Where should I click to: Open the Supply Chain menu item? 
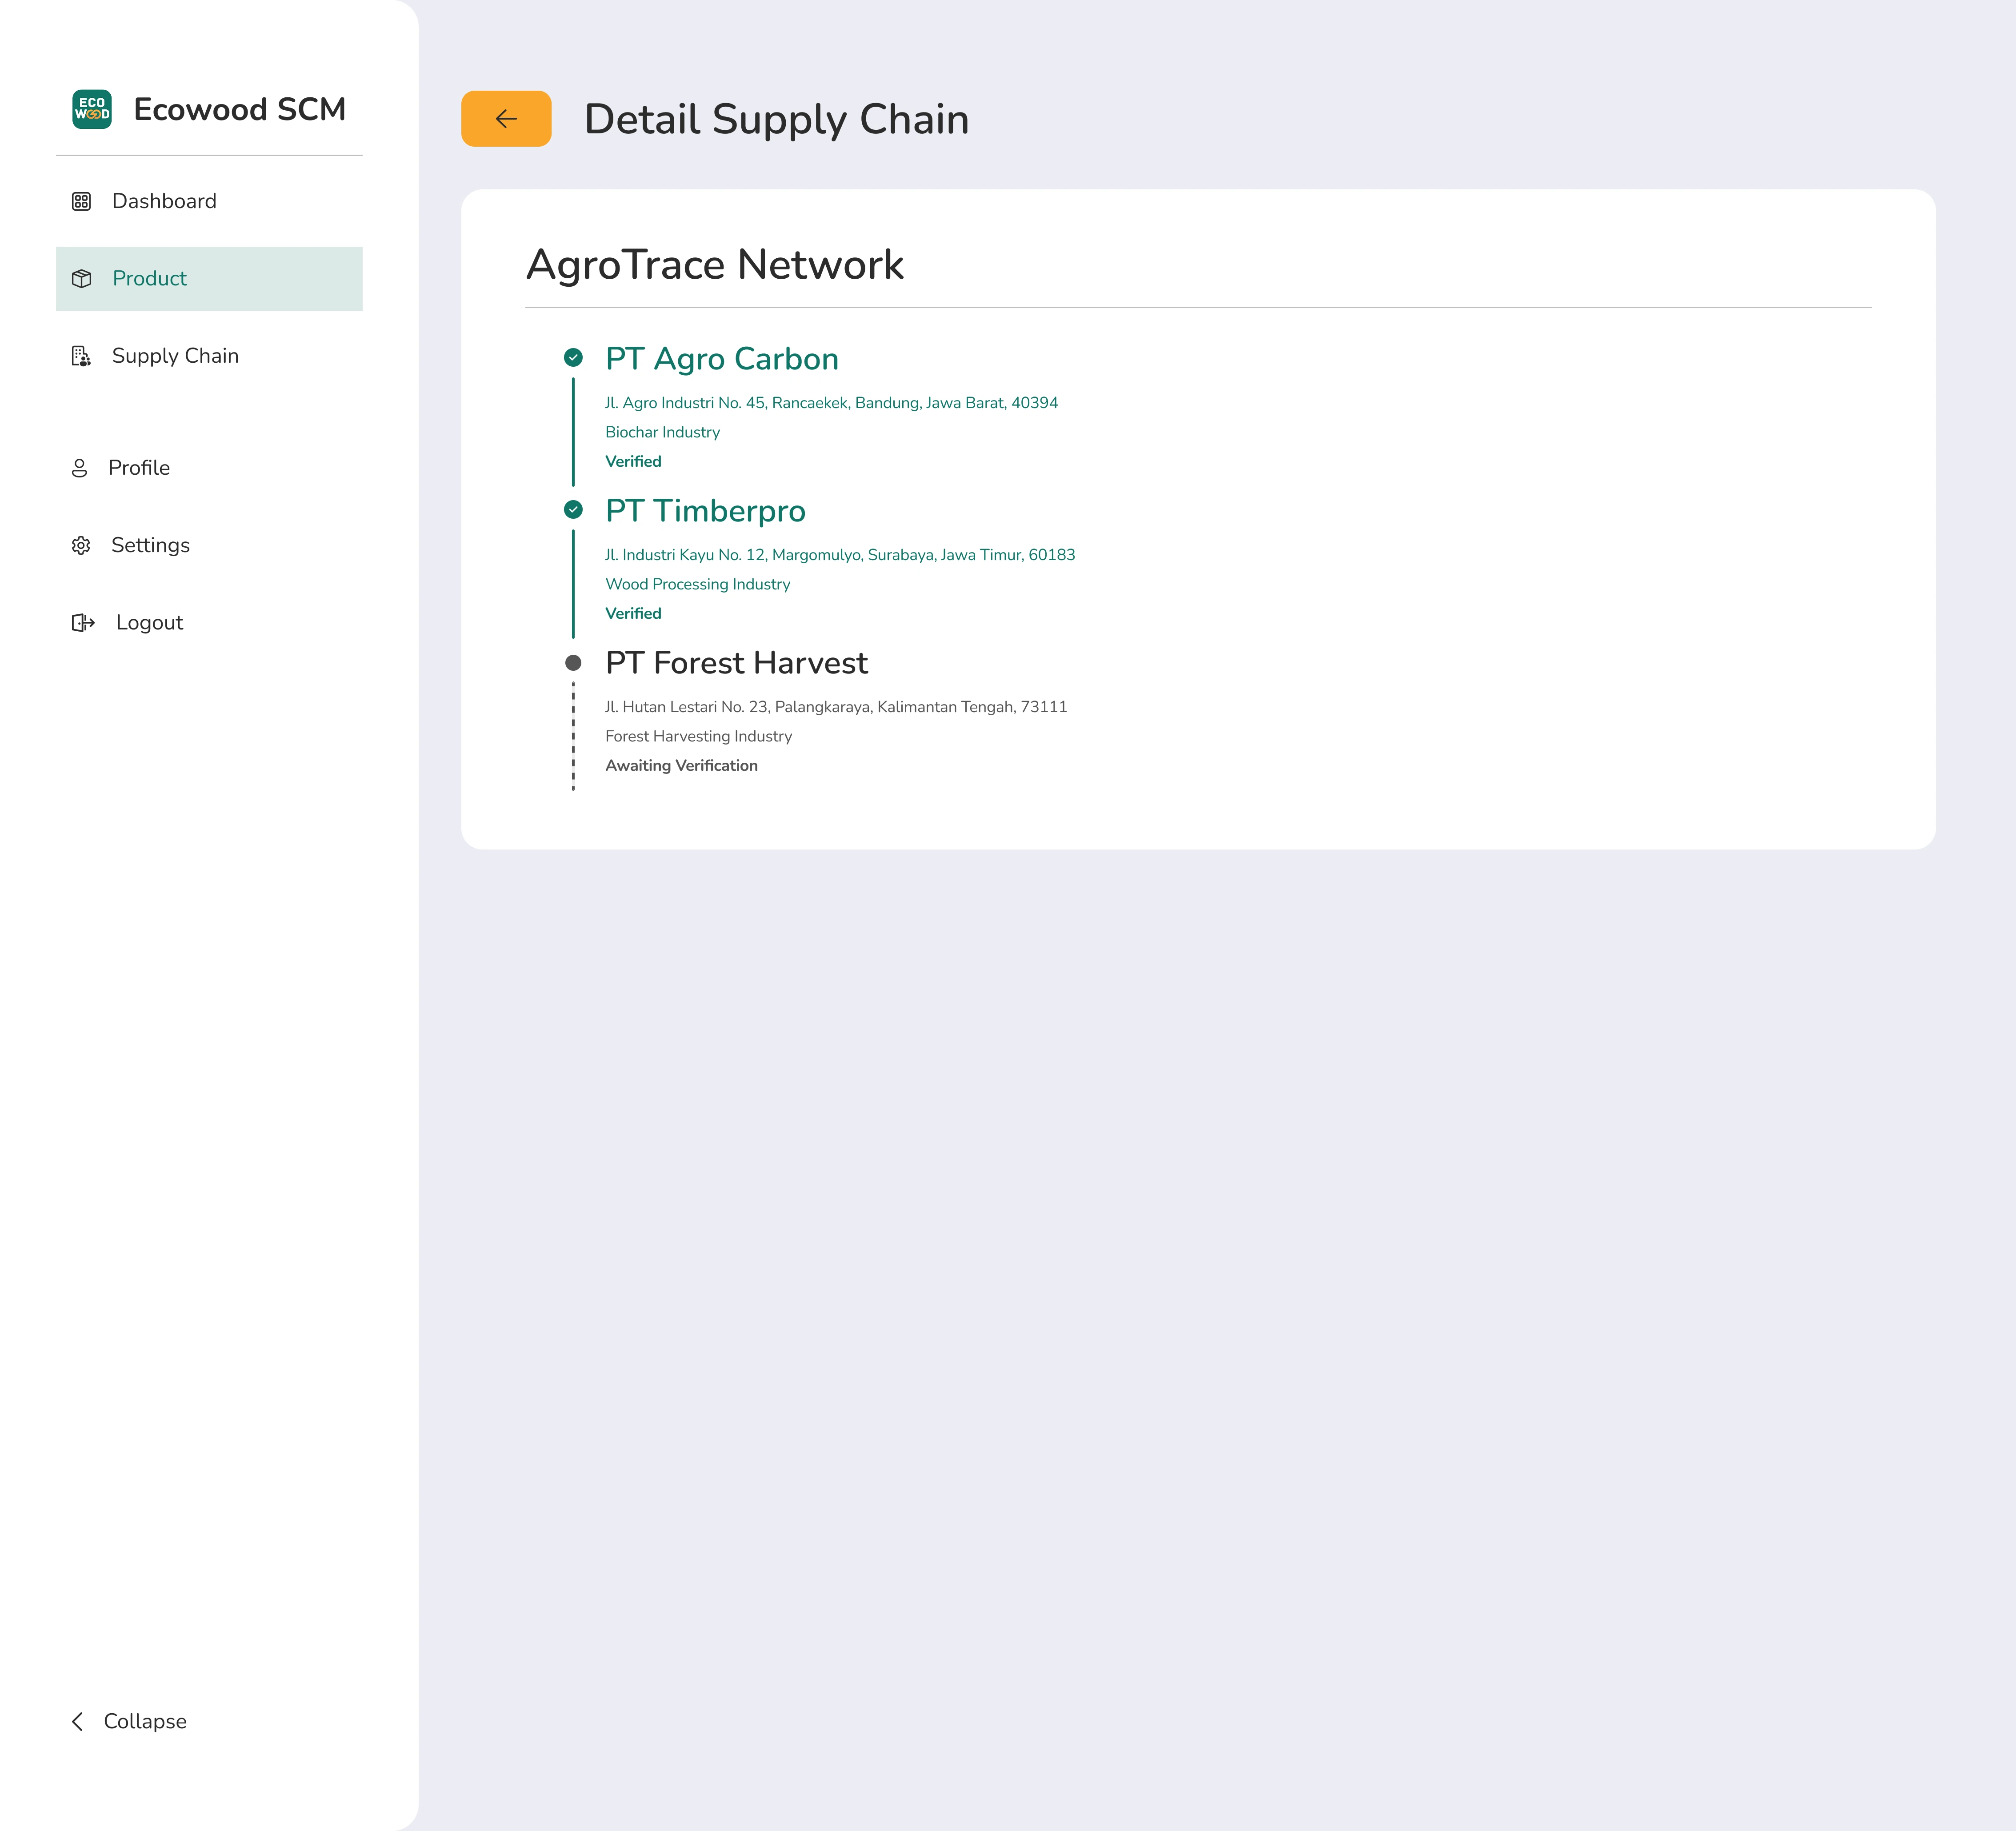(209, 356)
